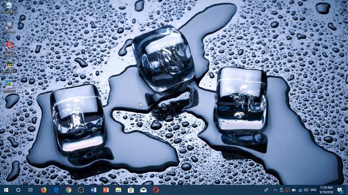Launch Opera browser from the taskbar

[156, 190]
